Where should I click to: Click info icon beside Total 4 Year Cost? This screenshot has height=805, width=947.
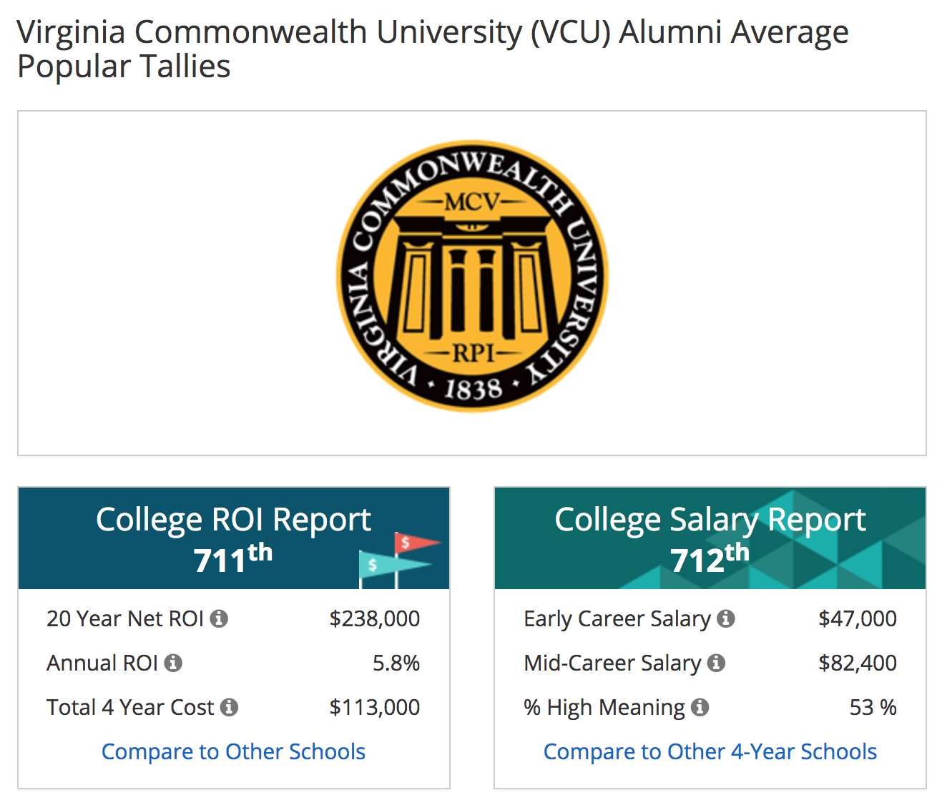coord(229,707)
